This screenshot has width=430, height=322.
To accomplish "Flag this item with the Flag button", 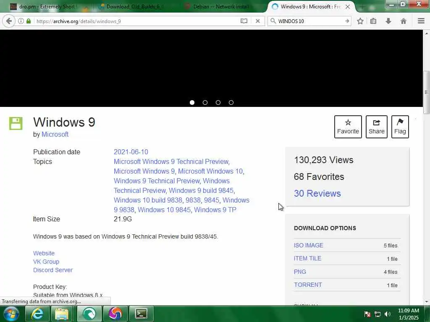I will pos(400,127).
